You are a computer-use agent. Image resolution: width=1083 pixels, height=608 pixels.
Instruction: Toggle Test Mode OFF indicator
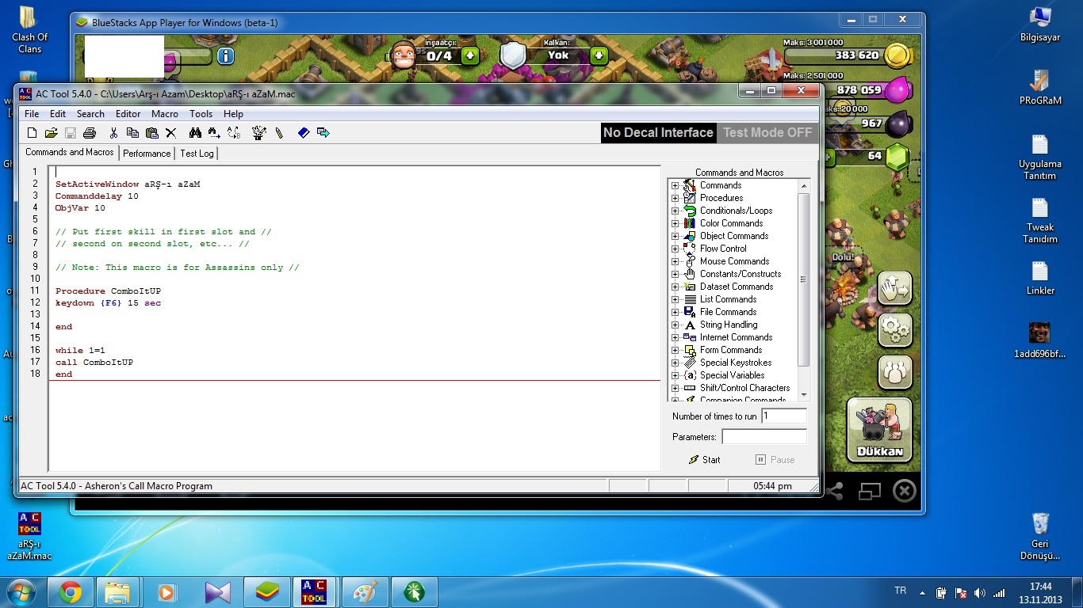click(x=767, y=133)
